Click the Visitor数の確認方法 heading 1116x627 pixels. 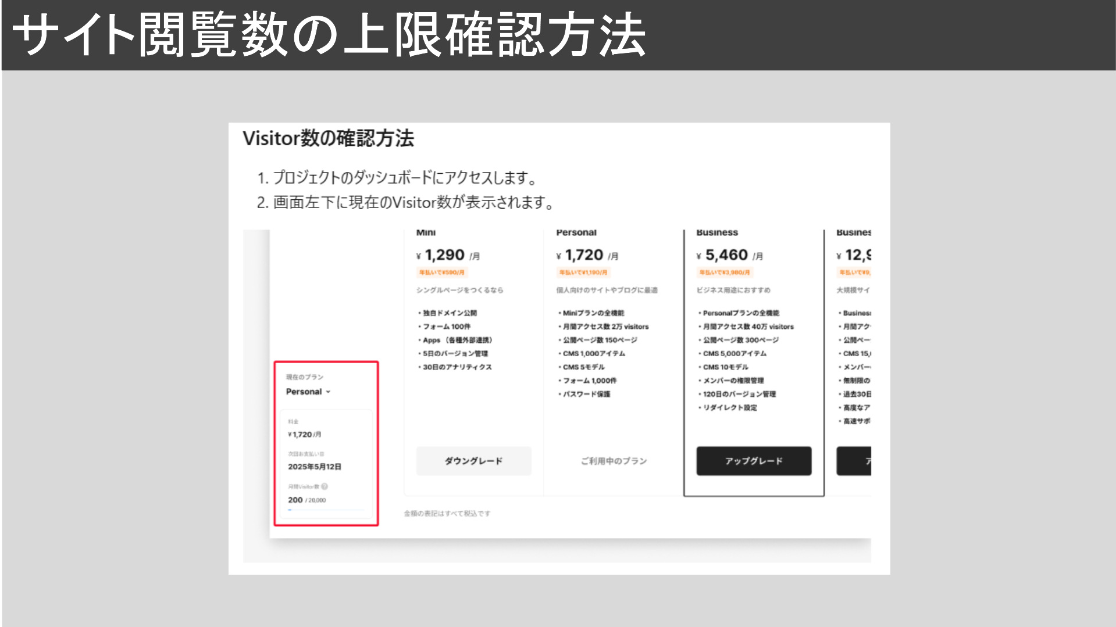329,138
